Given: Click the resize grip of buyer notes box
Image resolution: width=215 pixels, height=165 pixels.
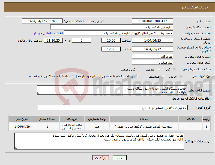Looking at the screenshot, I should tap(16, 148).
